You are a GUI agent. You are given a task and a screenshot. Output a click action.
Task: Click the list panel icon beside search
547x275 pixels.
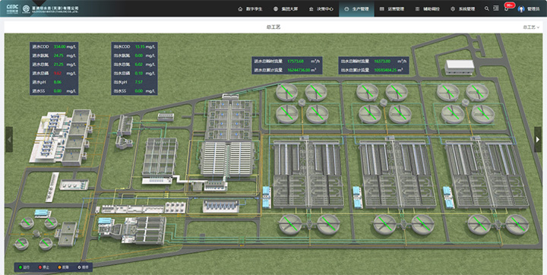(495, 8)
